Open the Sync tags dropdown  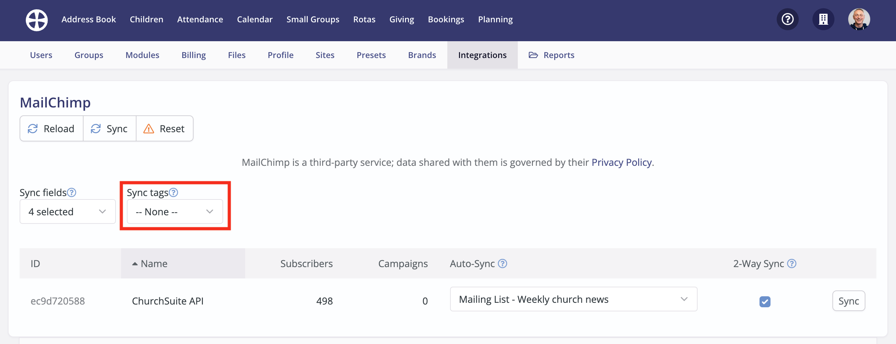tap(175, 211)
